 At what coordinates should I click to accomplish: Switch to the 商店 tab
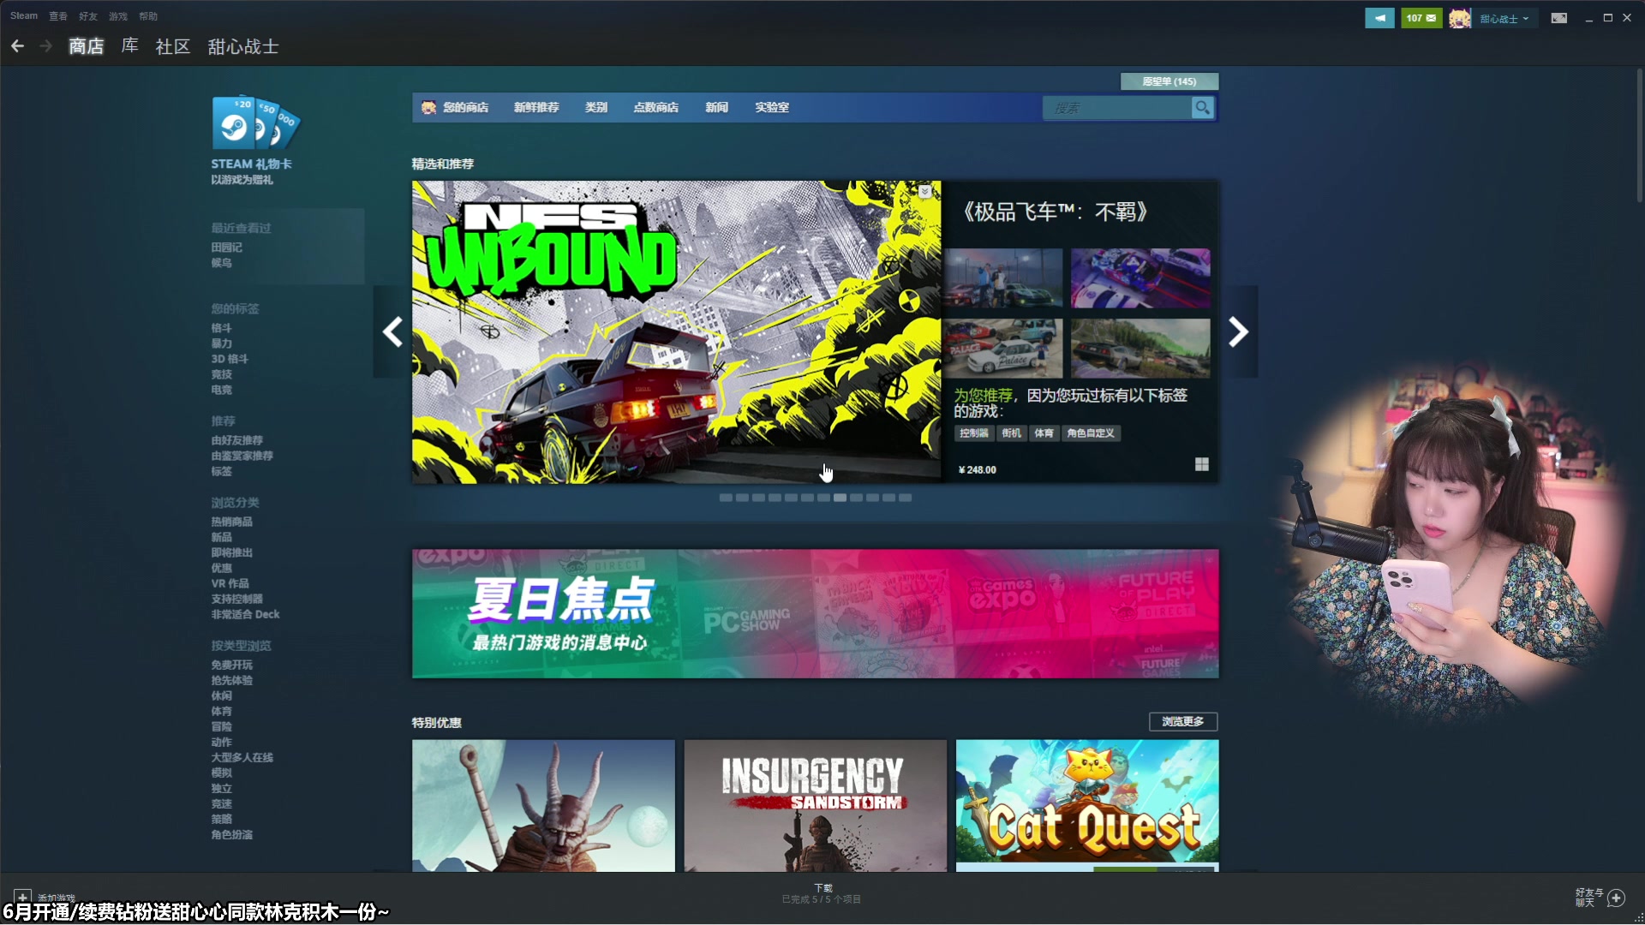(x=87, y=46)
